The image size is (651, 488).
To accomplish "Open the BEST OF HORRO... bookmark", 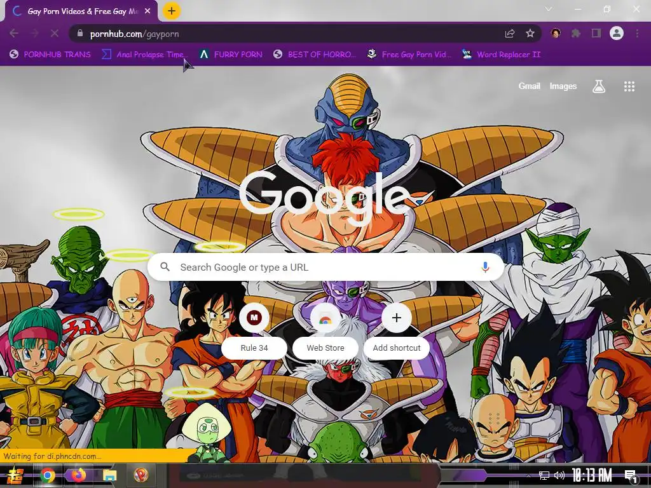I will point(315,55).
